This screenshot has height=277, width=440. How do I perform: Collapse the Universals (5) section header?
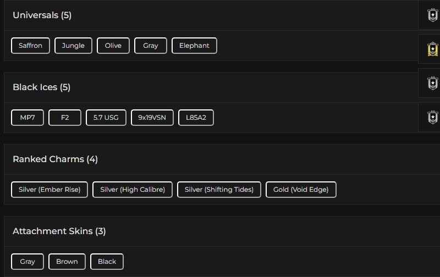(42, 15)
